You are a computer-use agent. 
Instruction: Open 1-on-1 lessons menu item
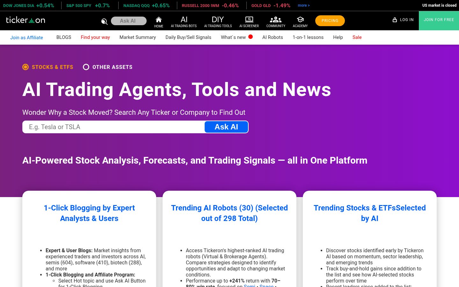pyautogui.click(x=308, y=37)
